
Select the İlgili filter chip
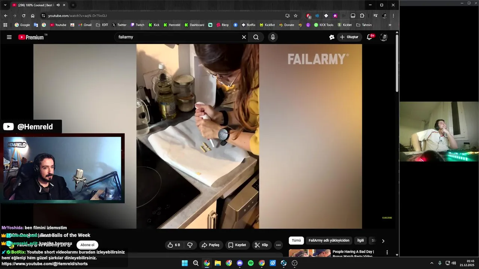360,241
